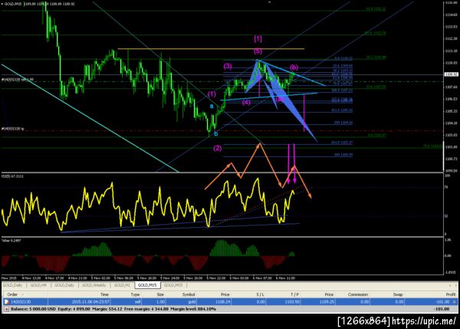Select the (4) wave label on chart
Screen dimensions: 460x329
point(246,102)
